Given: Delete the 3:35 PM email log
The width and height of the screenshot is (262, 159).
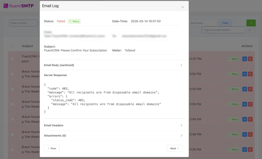Looking at the screenshot, I should tap(250, 150).
